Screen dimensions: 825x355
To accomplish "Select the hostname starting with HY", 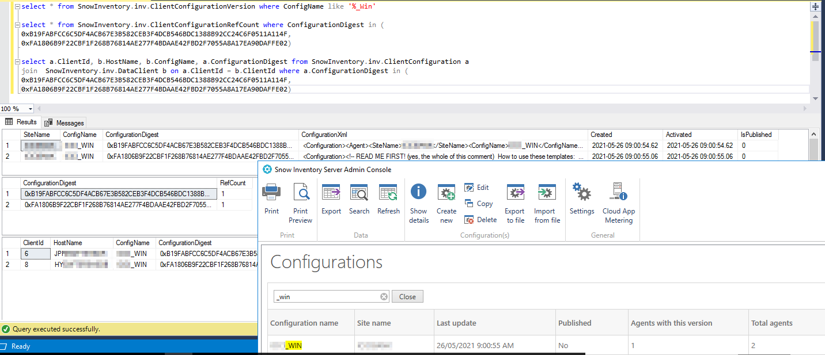I will point(82,265).
